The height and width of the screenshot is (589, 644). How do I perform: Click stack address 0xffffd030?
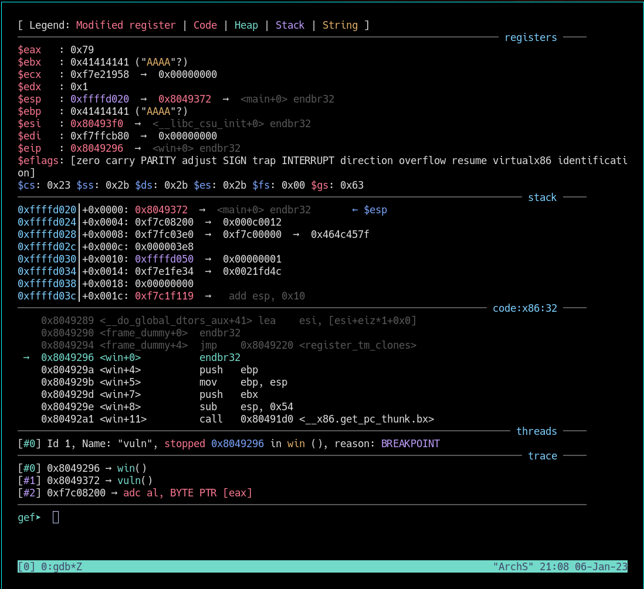click(x=47, y=259)
